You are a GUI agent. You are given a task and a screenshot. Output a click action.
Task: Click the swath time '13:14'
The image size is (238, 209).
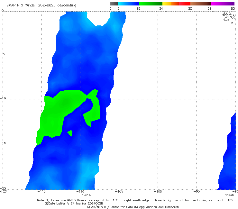87,195
